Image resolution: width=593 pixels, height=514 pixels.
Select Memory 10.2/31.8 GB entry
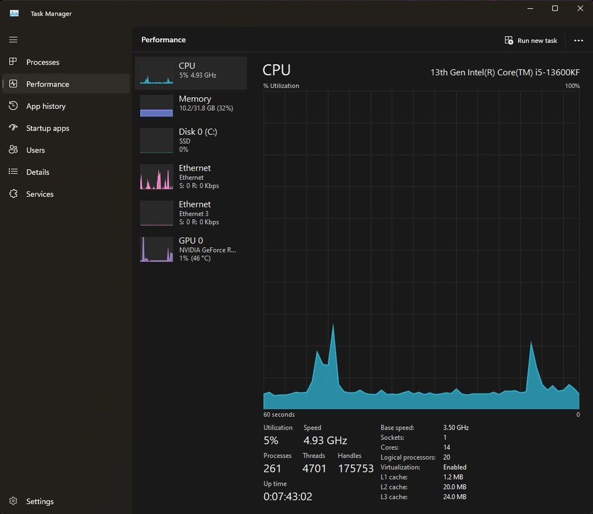click(191, 106)
